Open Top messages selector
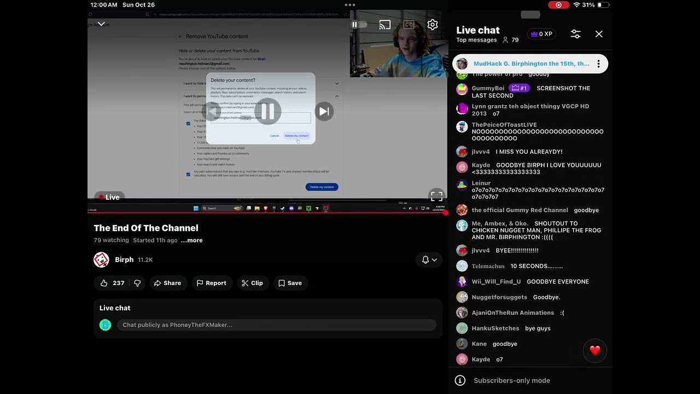700x394 pixels. (x=476, y=40)
